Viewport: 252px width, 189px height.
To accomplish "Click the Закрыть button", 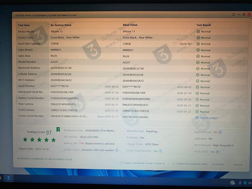I will tap(237, 165).
